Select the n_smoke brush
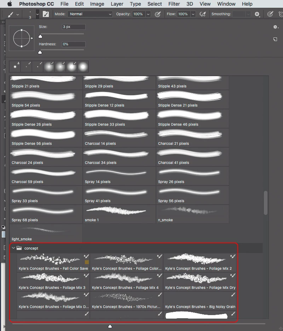Screen dimensions: 283x331 [192, 214]
